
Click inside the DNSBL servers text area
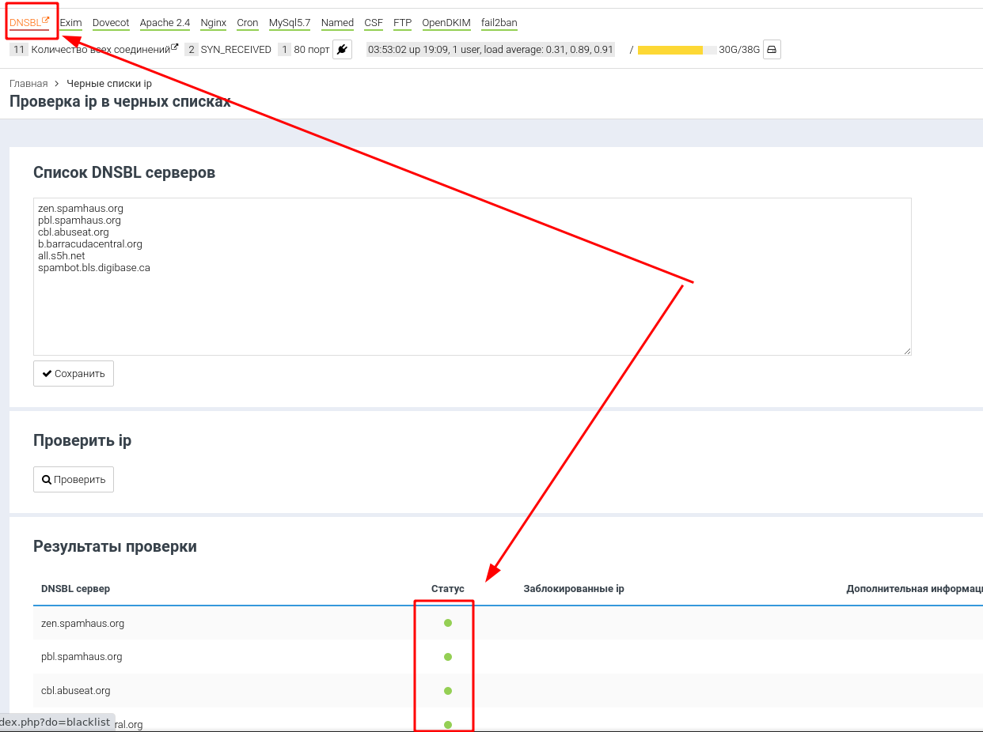tap(472, 300)
